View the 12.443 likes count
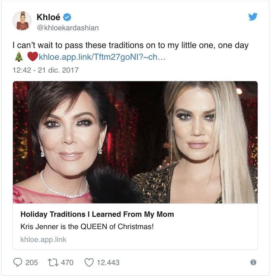This screenshot has height=276, width=270. (108, 263)
